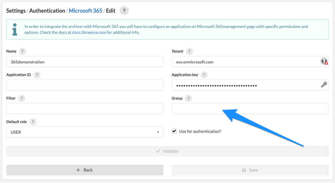Open the Default role USER dropdown

coord(85,132)
